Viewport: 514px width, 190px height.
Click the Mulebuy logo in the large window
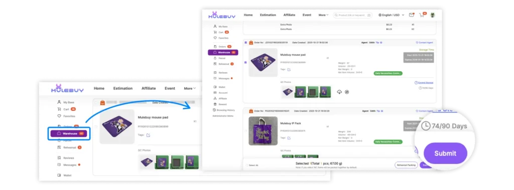[221, 15]
